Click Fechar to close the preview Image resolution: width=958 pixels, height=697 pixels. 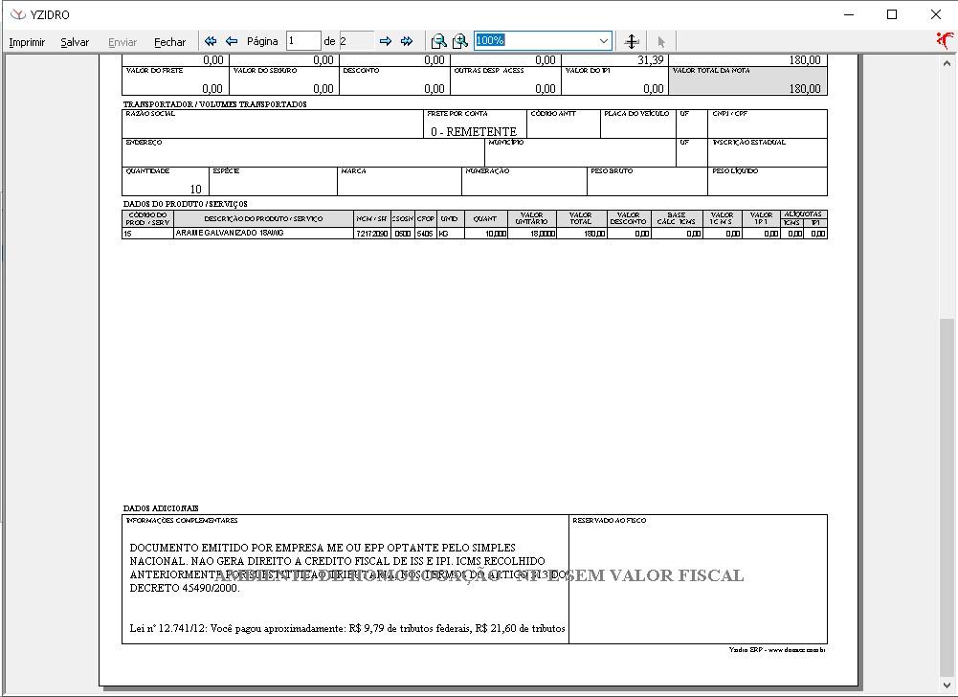[x=169, y=41]
